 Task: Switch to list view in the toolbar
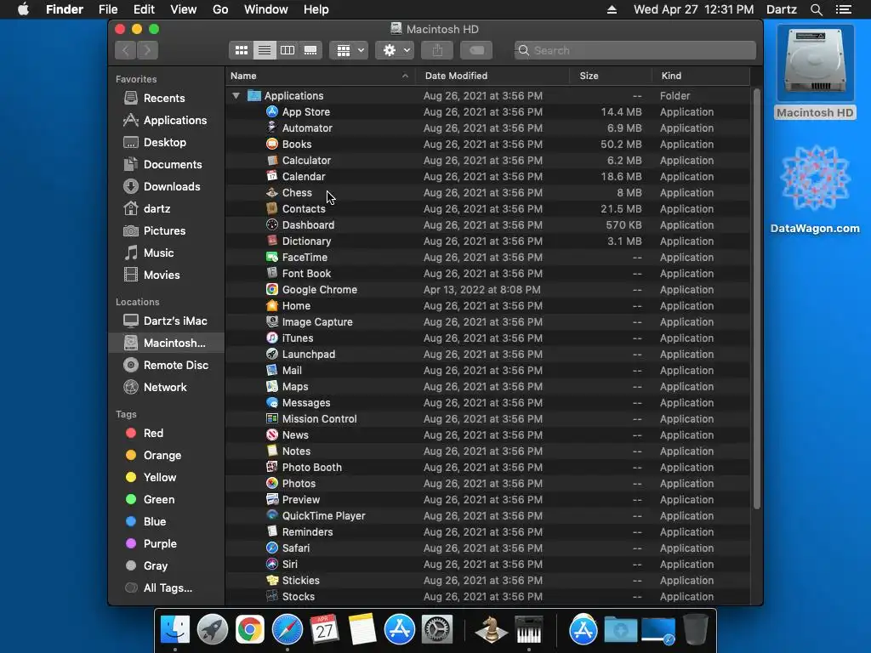click(x=265, y=50)
